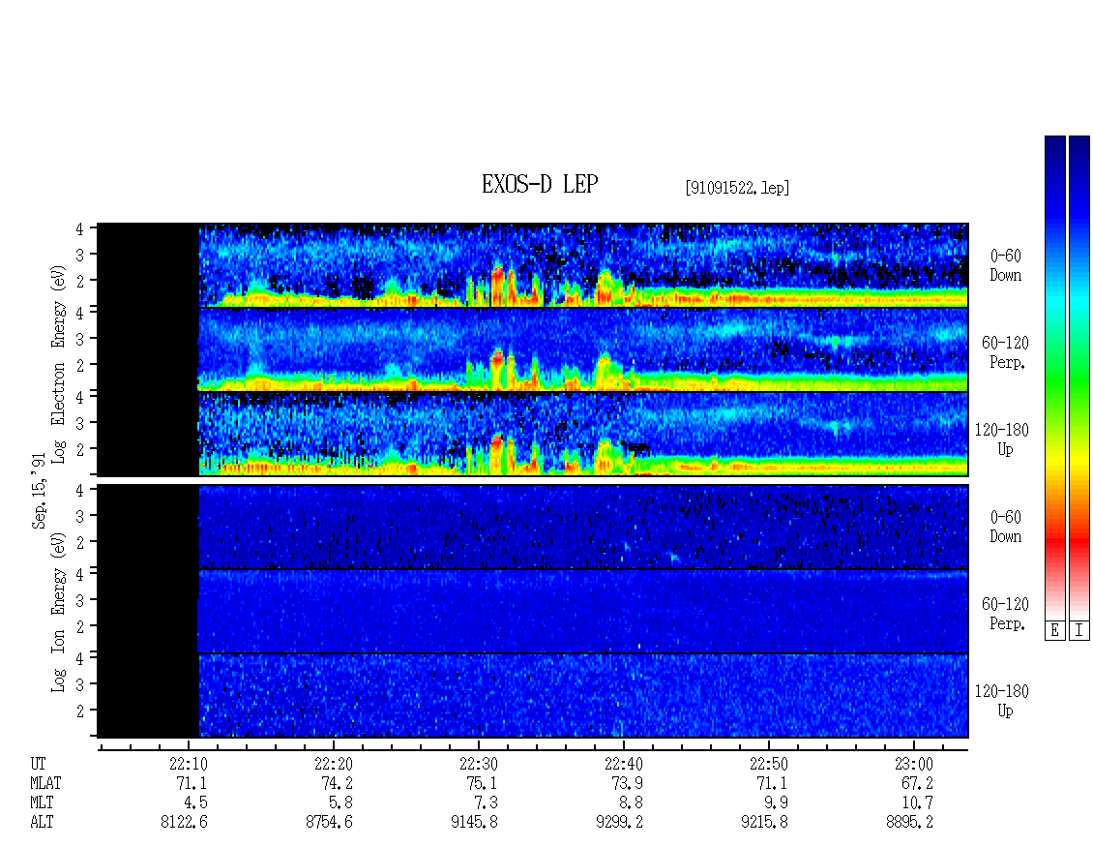Screen dimensions: 1093x847
Task: Click the ion 0-60 Down pitch angle label
Action: coord(1005,527)
